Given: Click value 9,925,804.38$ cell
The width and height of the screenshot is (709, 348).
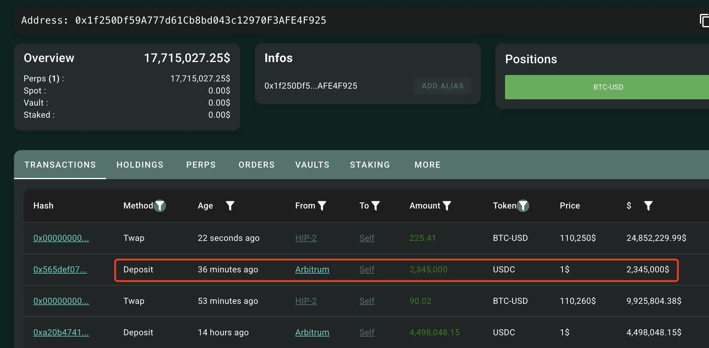Looking at the screenshot, I should pyautogui.click(x=654, y=301).
